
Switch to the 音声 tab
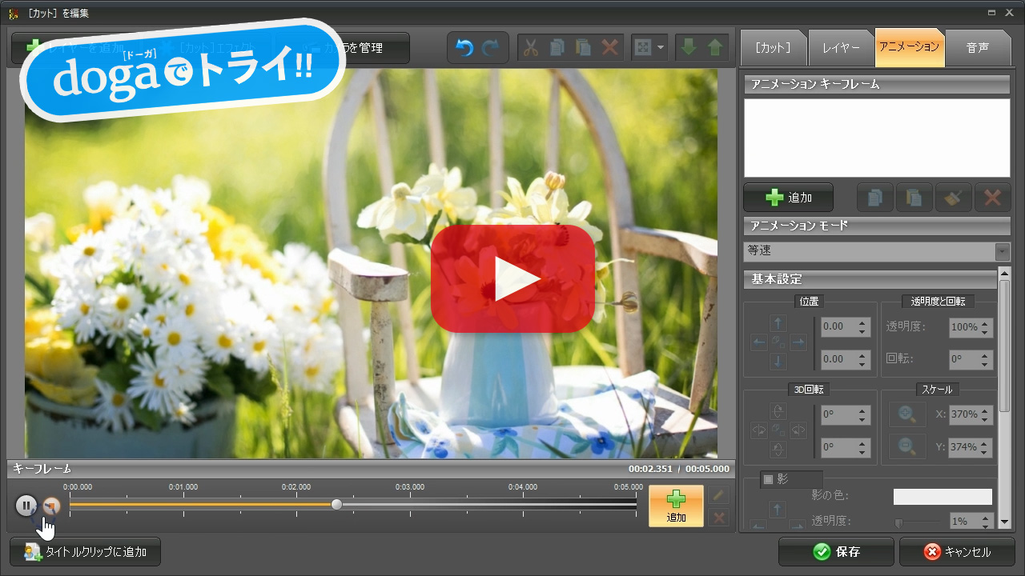point(979,47)
